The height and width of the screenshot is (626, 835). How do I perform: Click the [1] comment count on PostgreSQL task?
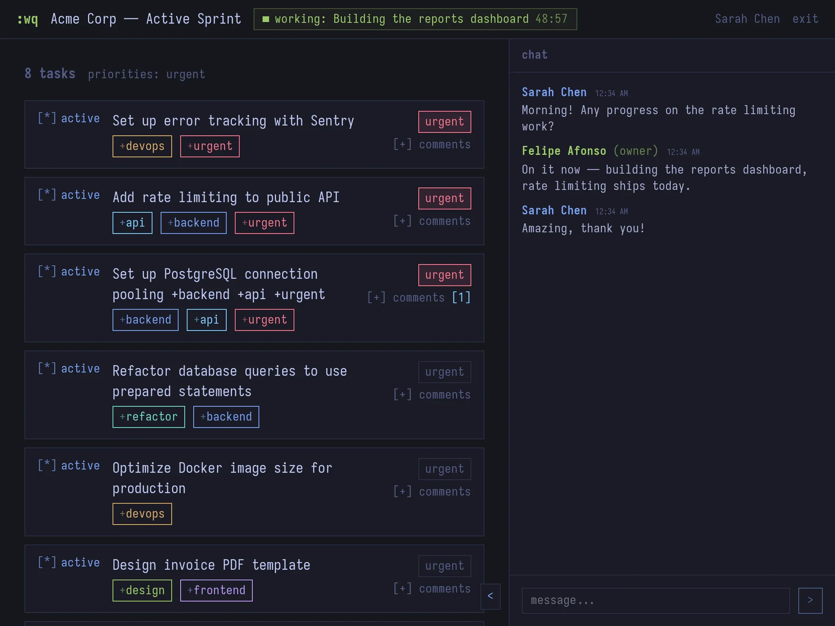point(461,298)
